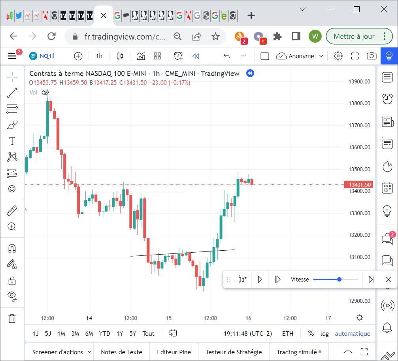The image size is (398, 361).
Task: Toggle log scale mode
Action: click(x=324, y=334)
